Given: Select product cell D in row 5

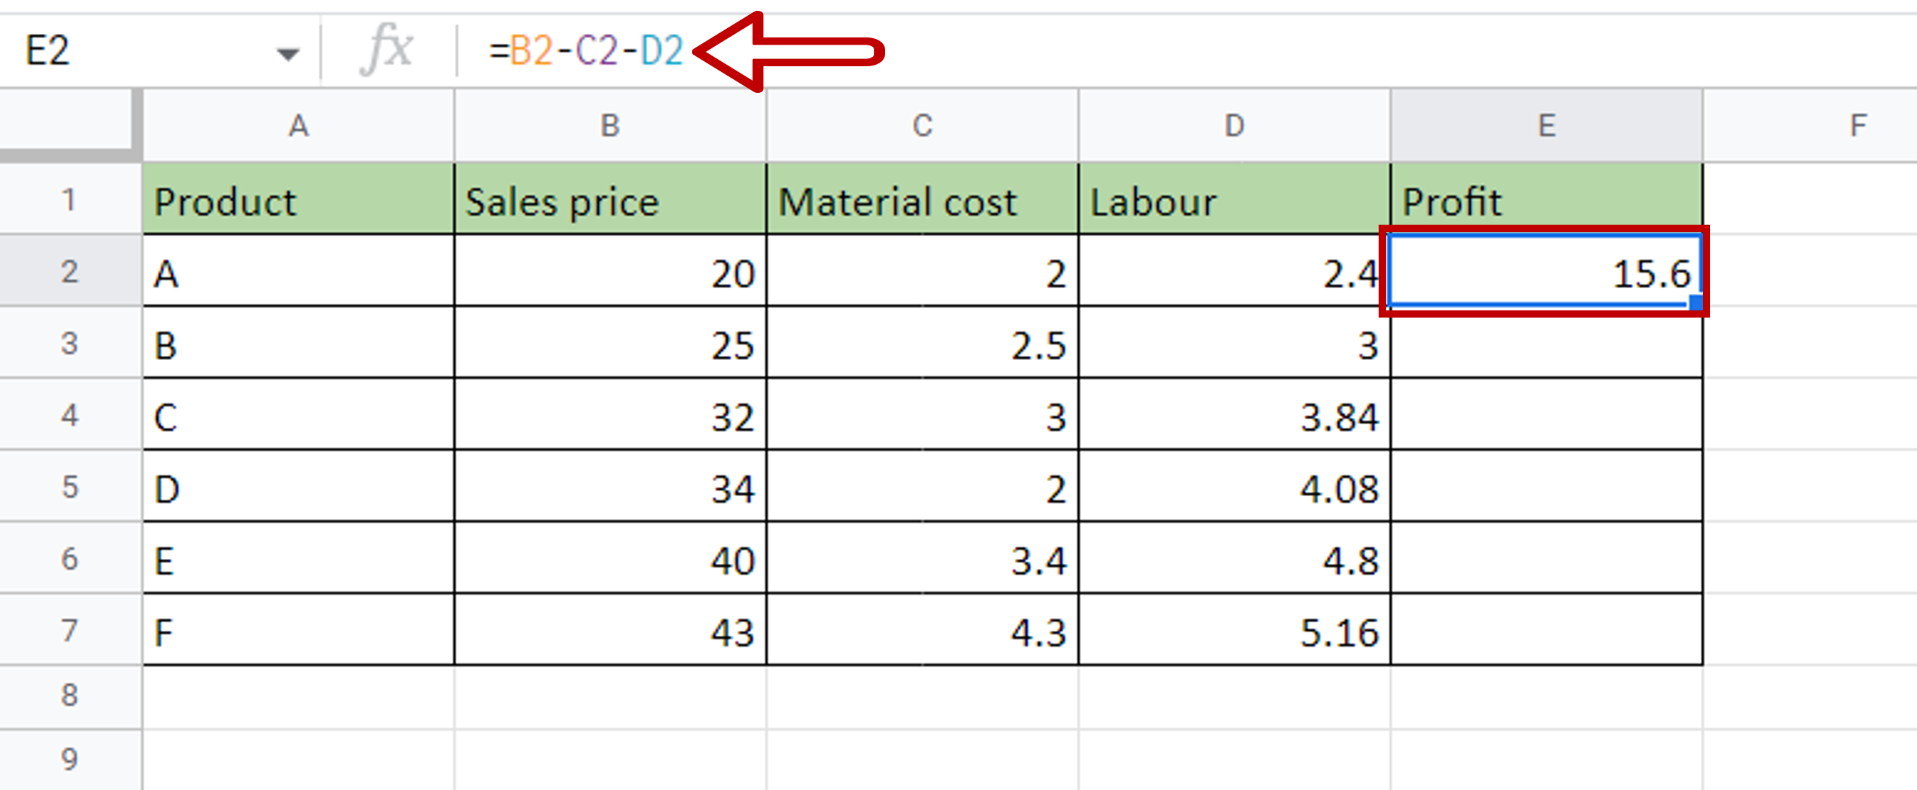Looking at the screenshot, I should (x=298, y=487).
